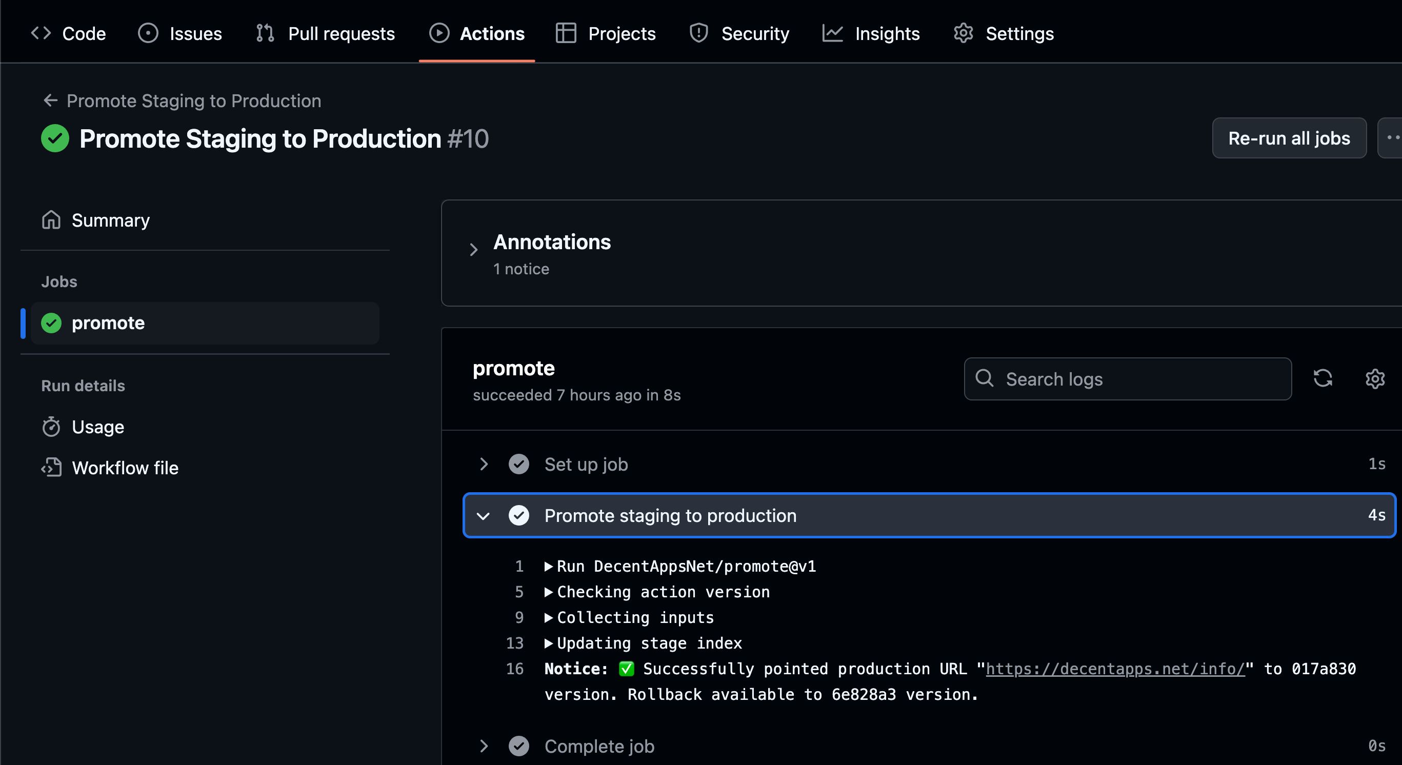
Task: Open the three-dot more options button
Action: tap(1390, 137)
